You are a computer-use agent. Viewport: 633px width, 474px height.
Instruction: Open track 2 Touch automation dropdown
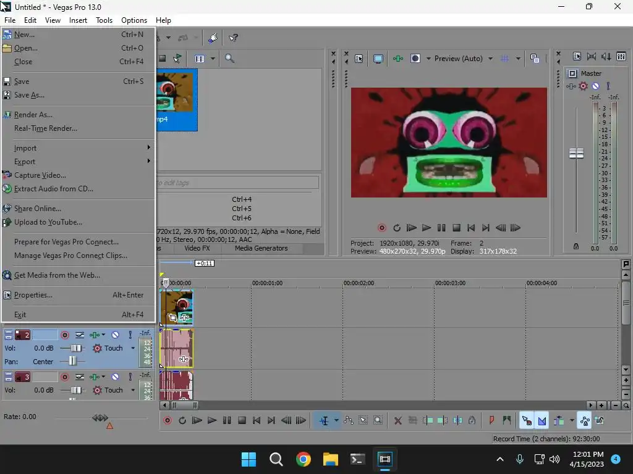133,348
